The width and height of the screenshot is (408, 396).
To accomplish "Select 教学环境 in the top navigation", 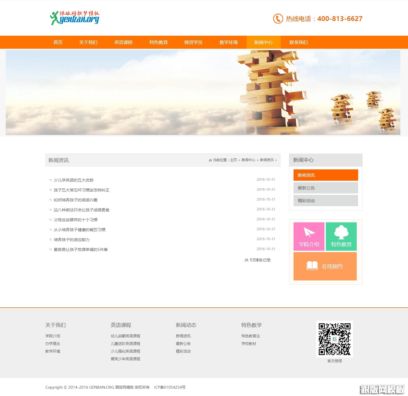I will click(x=228, y=42).
